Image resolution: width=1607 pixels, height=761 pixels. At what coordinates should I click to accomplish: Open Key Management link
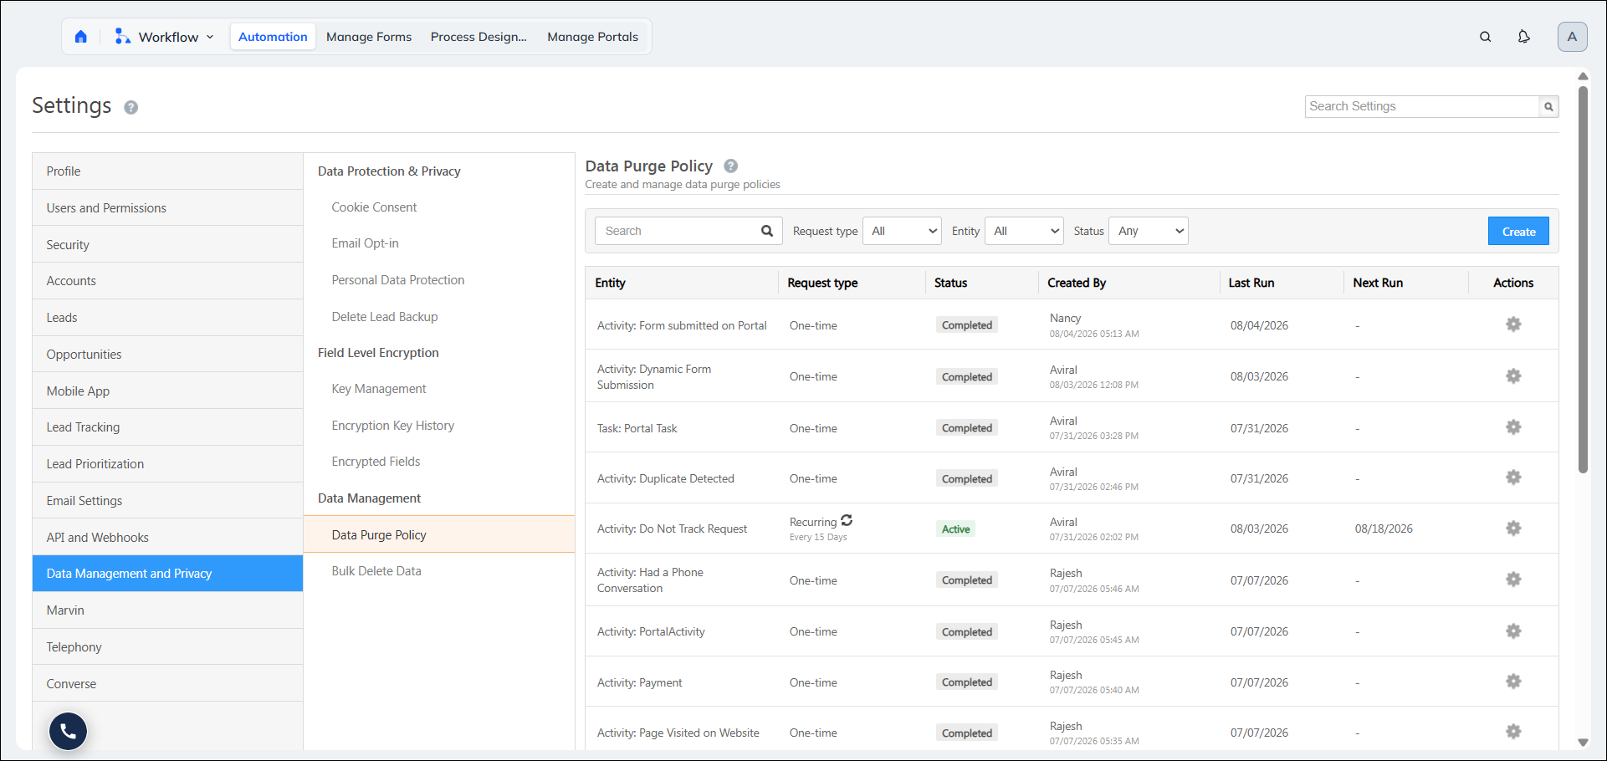[378, 389]
